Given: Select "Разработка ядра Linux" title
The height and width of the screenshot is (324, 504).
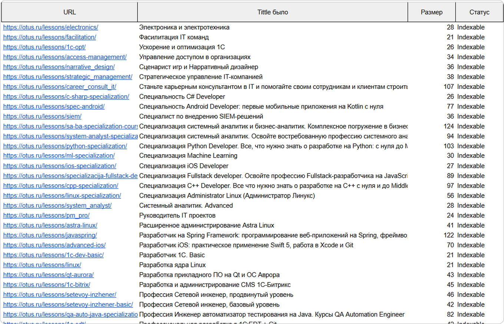Looking at the screenshot, I should pos(172,265).
